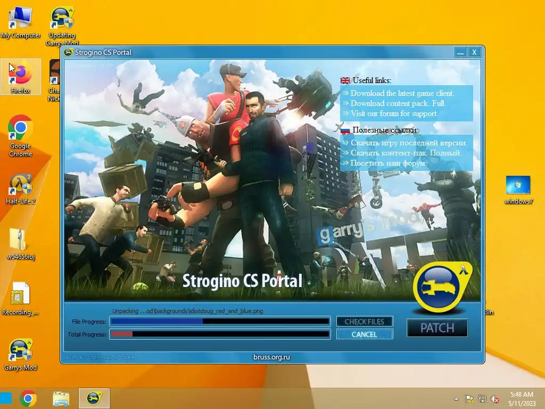Launch the Updating Garrys Mod shortcut
The width and height of the screenshot is (545, 409).
(62, 26)
